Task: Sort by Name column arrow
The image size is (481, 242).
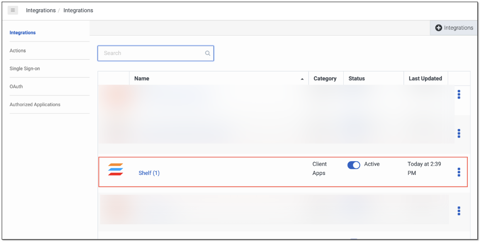Action: tap(302, 79)
